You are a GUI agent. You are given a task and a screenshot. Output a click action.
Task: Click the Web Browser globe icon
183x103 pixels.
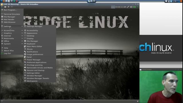point(2,22)
